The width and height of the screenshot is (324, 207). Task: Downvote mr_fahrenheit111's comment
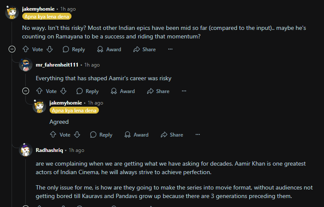(63, 91)
